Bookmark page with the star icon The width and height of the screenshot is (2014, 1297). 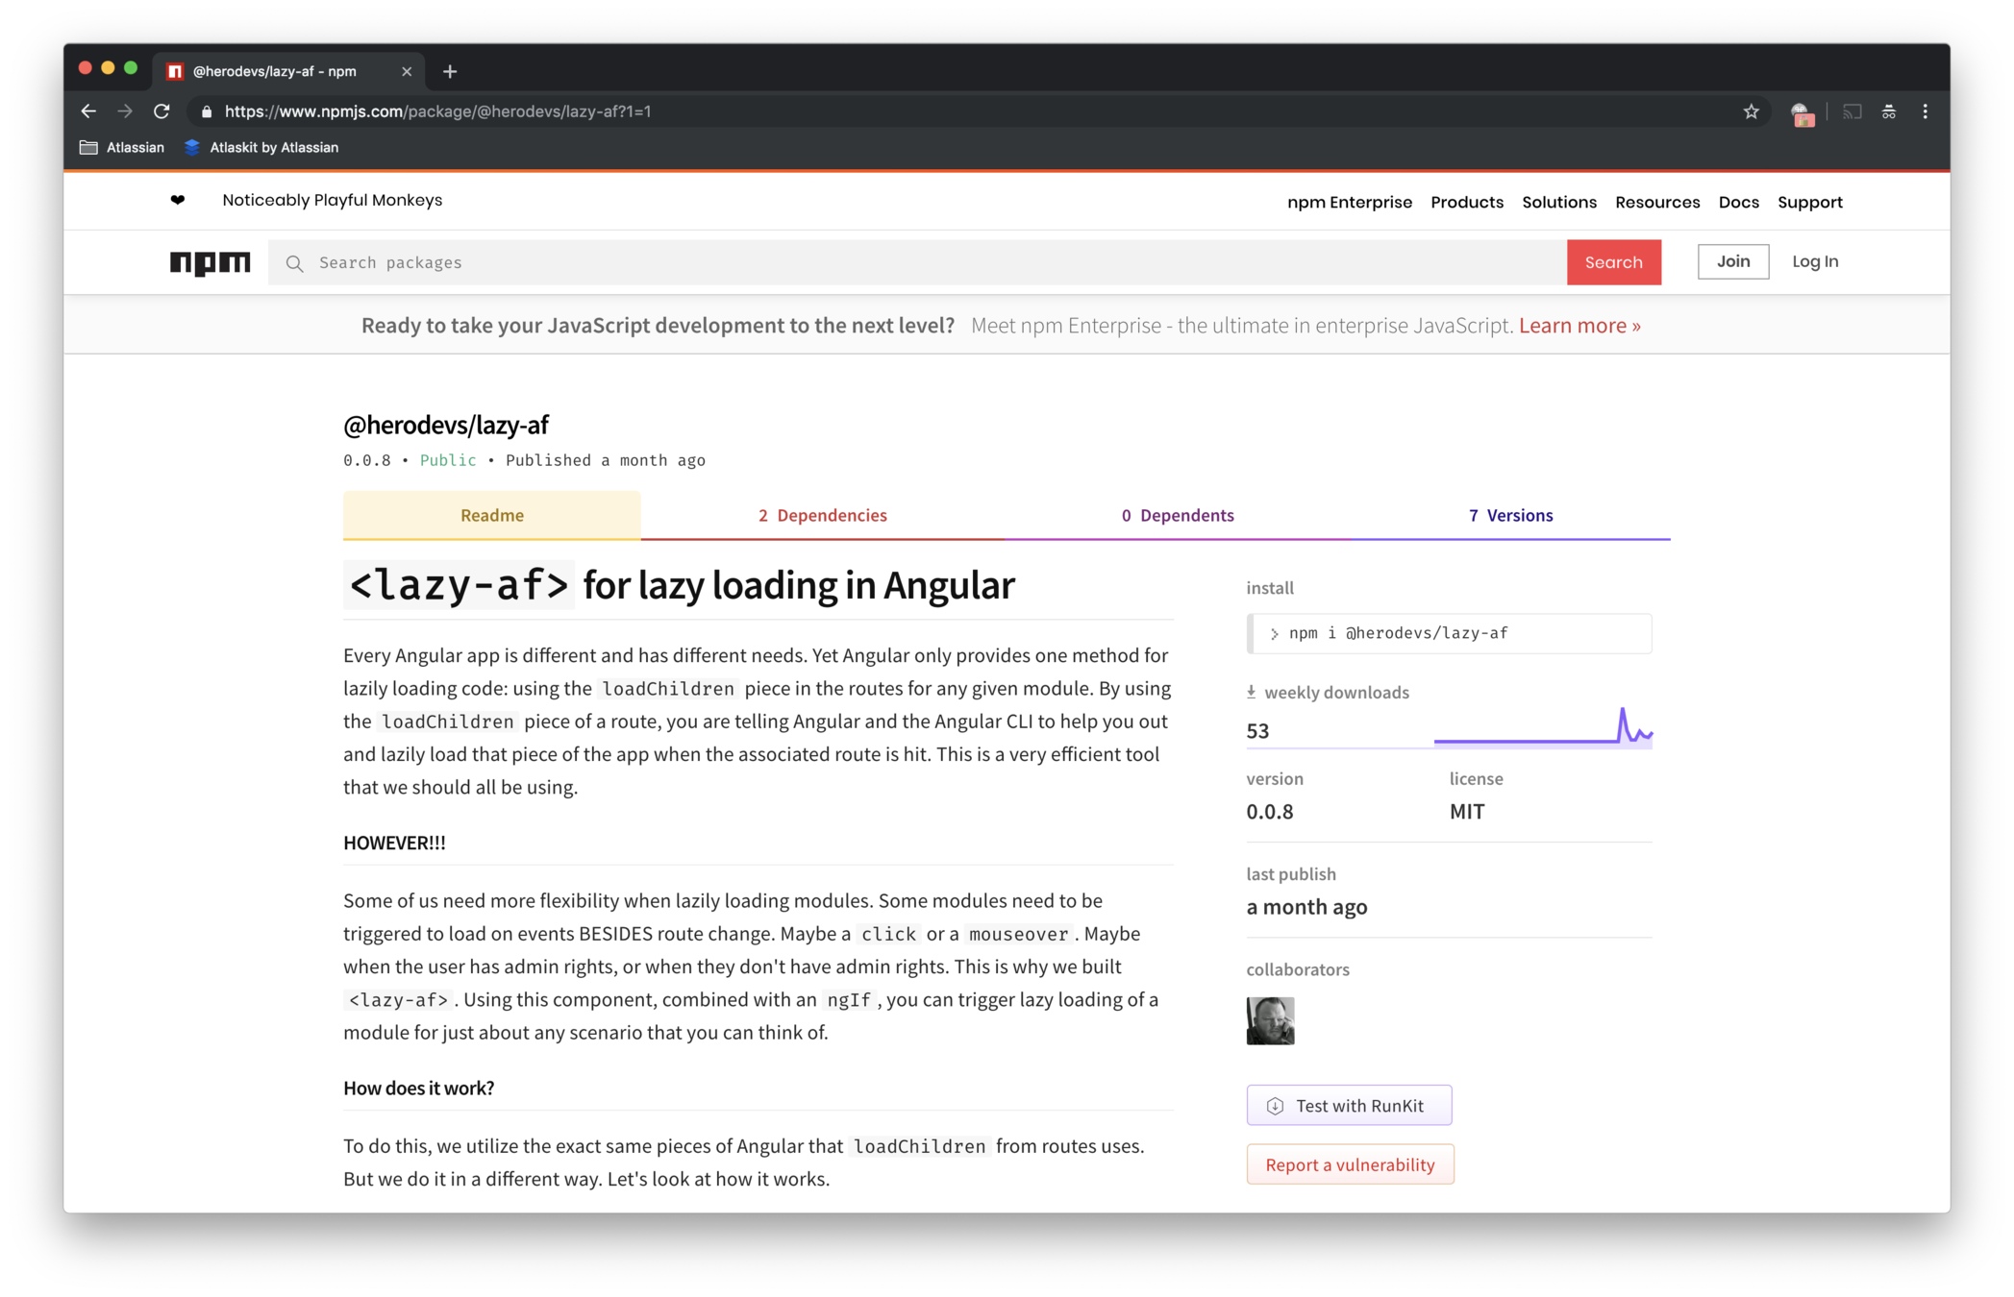click(1751, 111)
